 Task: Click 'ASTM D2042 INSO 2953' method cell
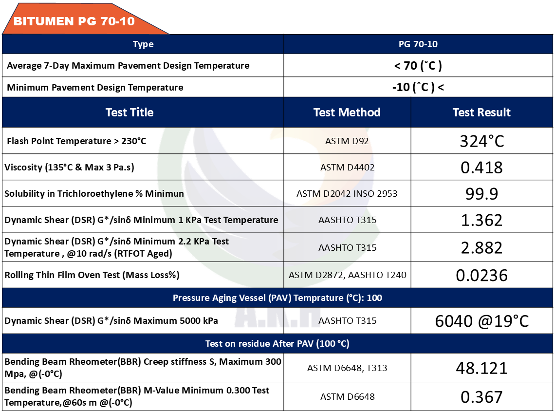pyautogui.click(x=347, y=194)
